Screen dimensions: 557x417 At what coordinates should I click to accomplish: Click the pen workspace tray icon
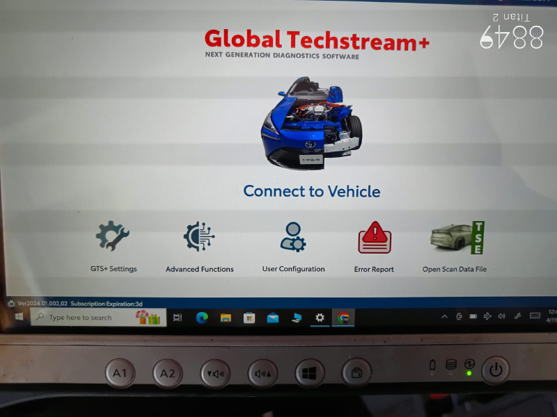518,316
